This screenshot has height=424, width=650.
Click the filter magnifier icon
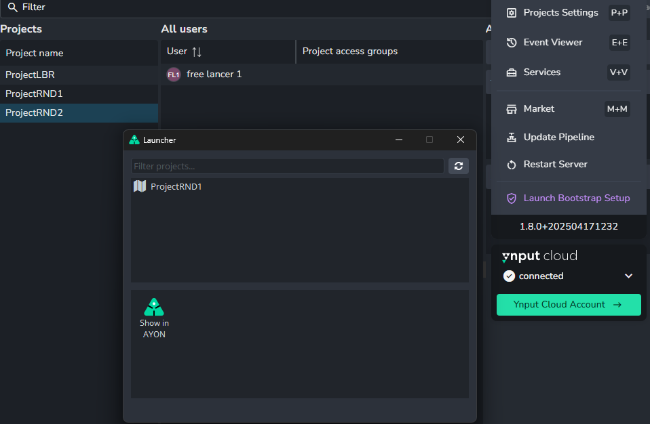[x=12, y=7]
